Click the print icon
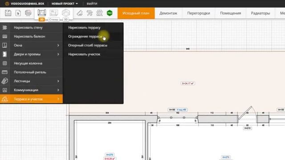285x160 pixels. [x=28, y=13]
